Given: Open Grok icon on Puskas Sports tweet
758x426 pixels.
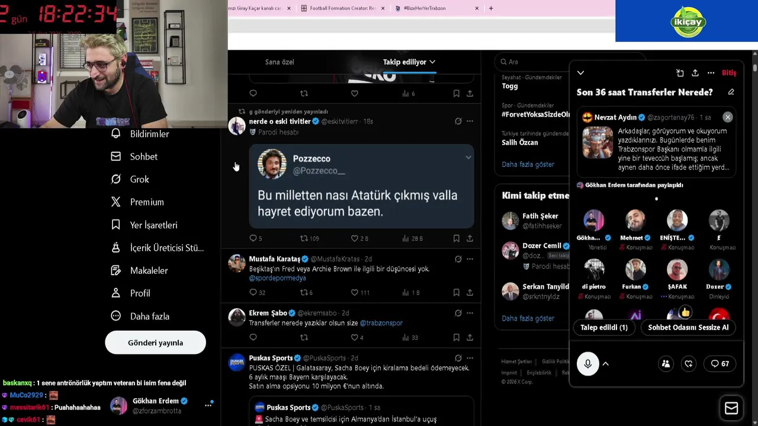Looking at the screenshot, I should point(458,358).
